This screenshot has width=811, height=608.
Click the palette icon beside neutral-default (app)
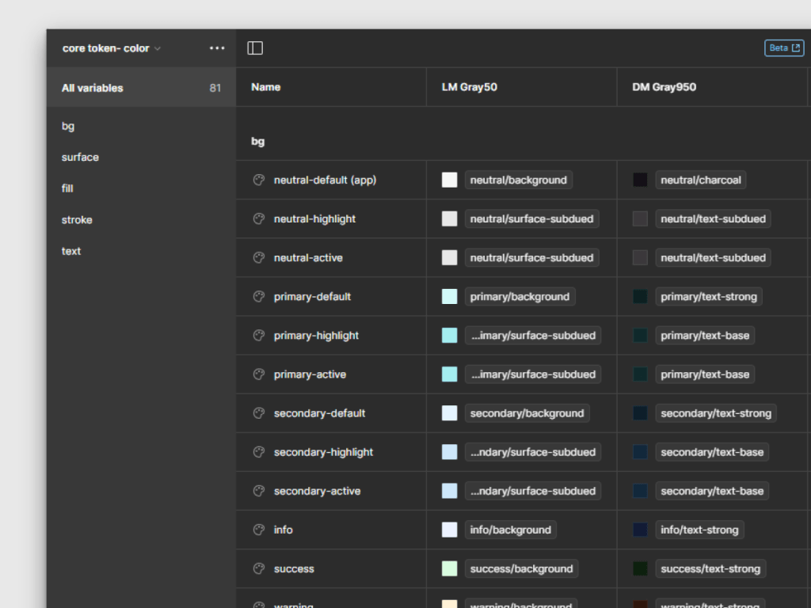258,180
